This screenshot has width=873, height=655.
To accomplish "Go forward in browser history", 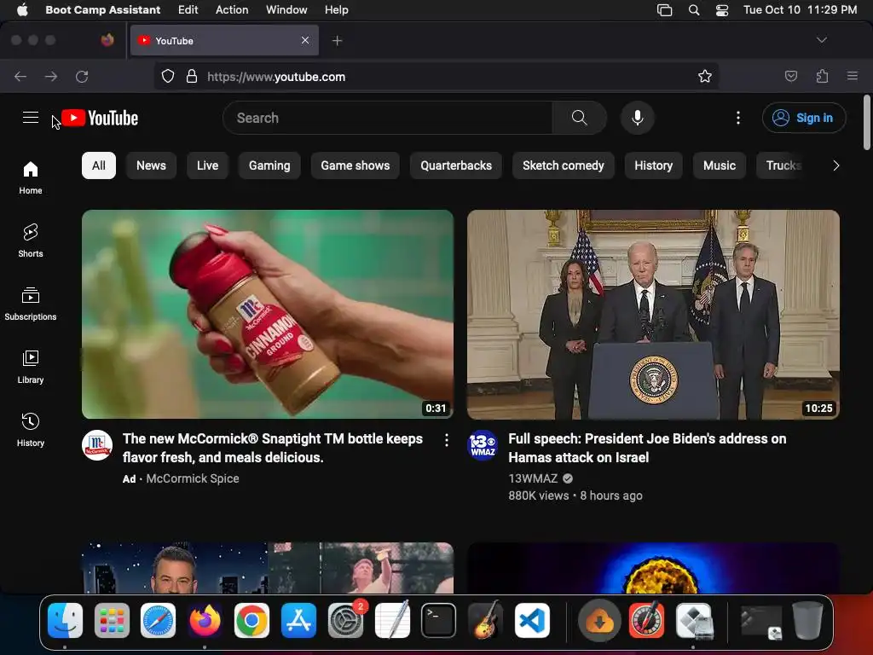I will 51,76.
